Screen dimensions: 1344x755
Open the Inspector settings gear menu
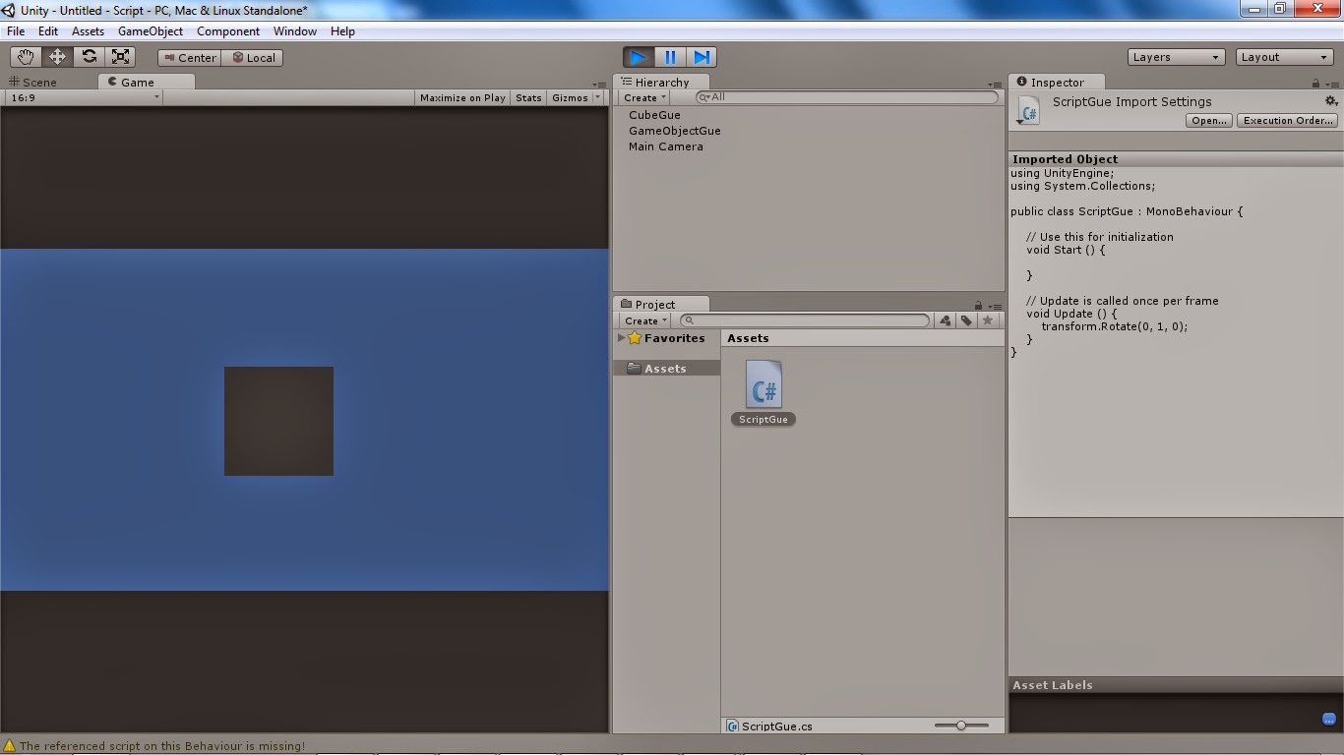pos(1331,101)
